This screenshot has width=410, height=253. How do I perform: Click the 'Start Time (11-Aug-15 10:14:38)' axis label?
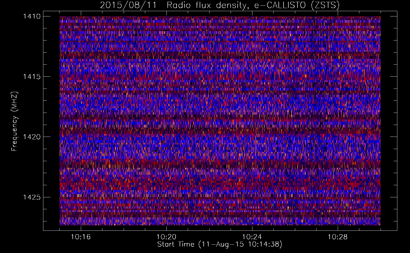(x=220, y=244)
